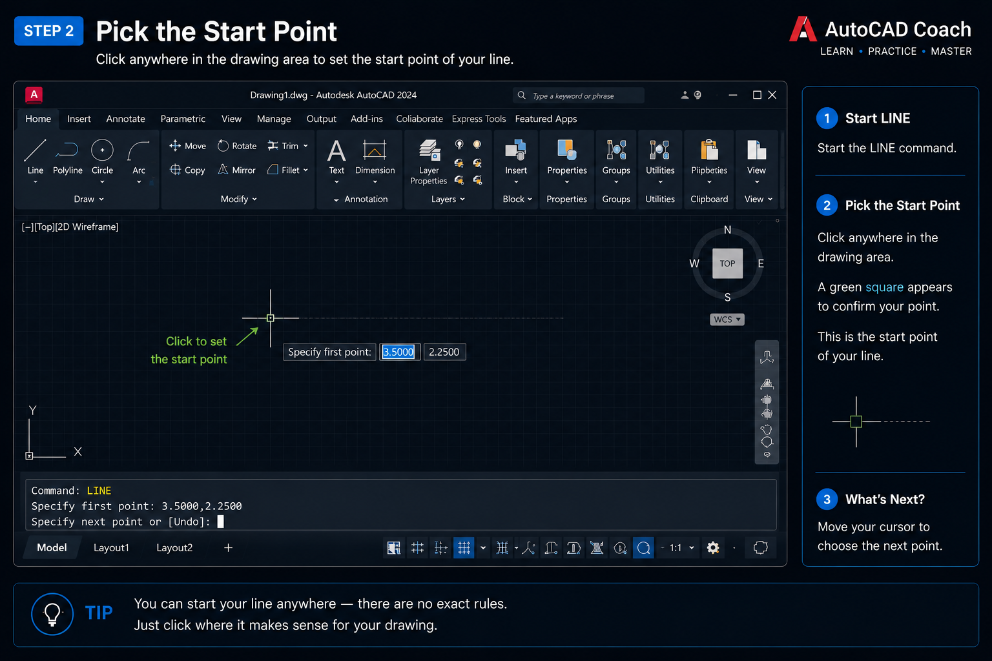The width and height of the screenshot is (992, 661).
Task: Open the Parametric ribbon tab
Action: pyautogui.click(x=183, y=119)
